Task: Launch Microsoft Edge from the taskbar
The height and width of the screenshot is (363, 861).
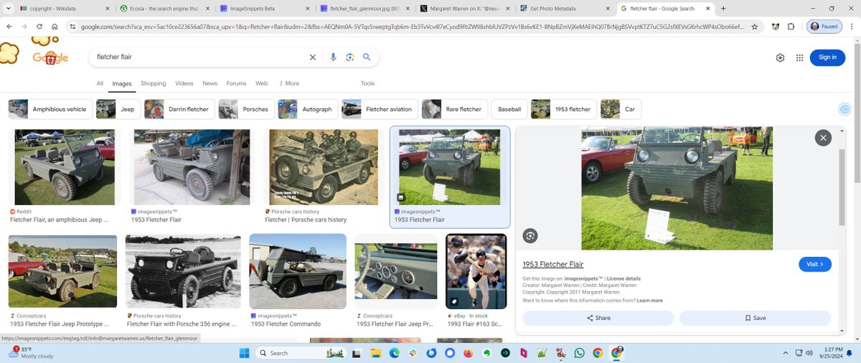Action: point(394,353)
